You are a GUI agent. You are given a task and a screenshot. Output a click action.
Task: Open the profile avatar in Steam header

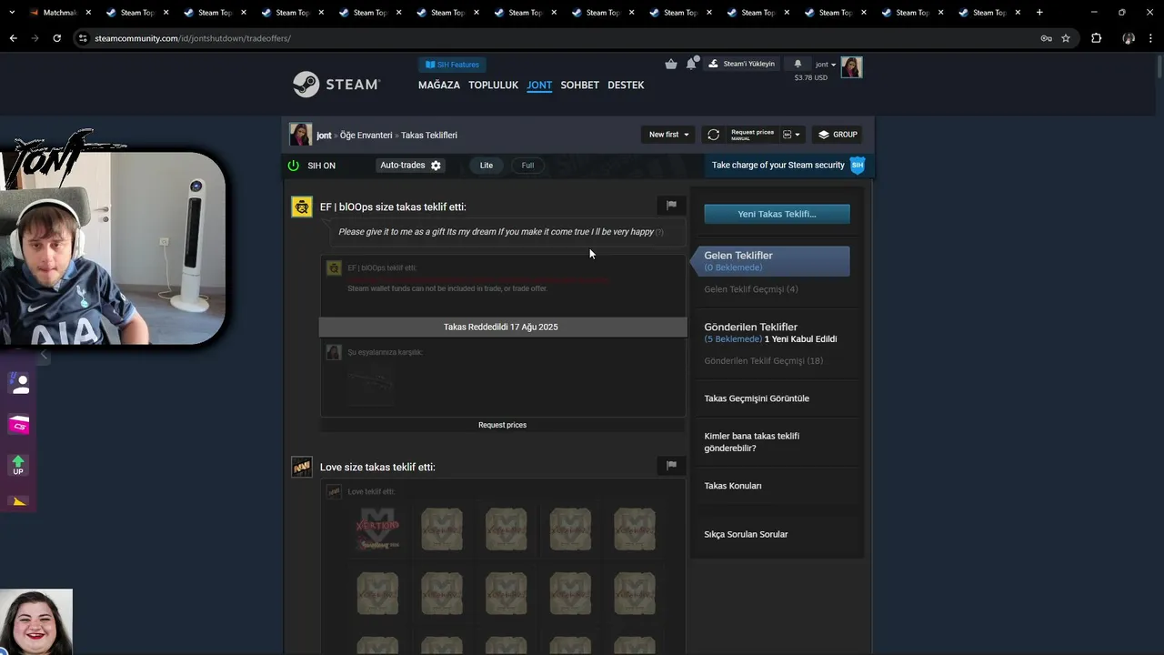[x=851, y=67]
